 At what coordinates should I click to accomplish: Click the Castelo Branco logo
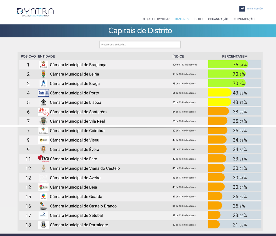coord(43,206)
